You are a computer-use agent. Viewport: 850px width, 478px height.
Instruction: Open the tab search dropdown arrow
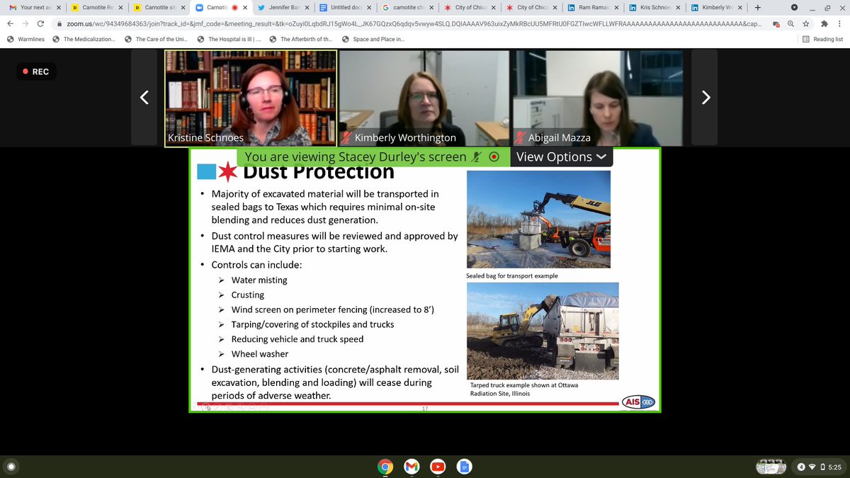pyautogui.click(x=793, y=8)
